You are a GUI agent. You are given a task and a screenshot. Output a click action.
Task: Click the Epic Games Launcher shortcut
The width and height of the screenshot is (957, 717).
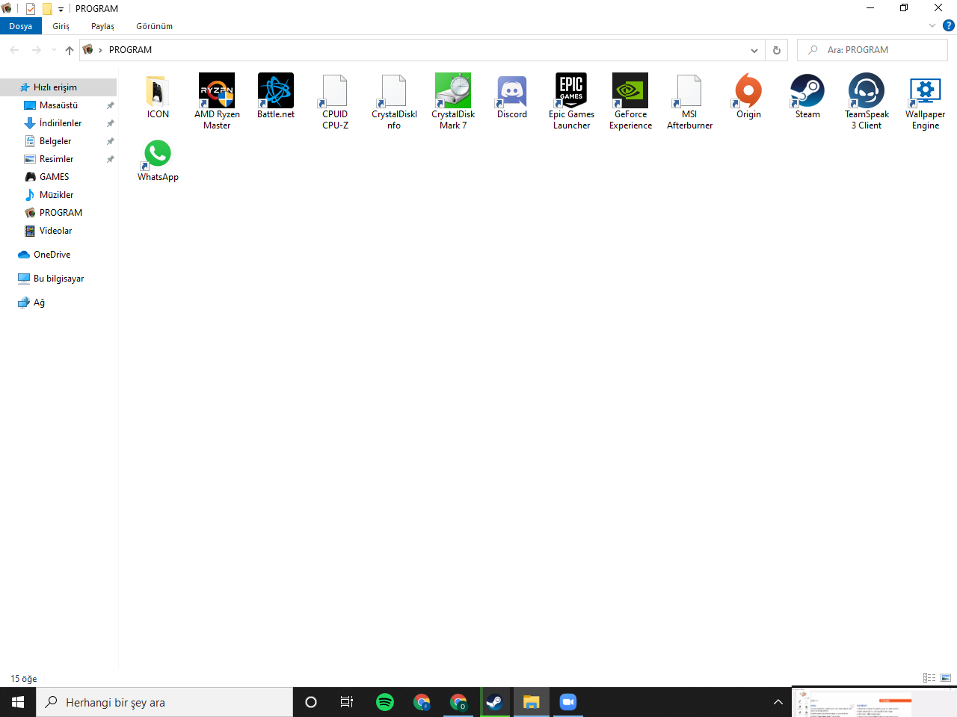(571, 102)
